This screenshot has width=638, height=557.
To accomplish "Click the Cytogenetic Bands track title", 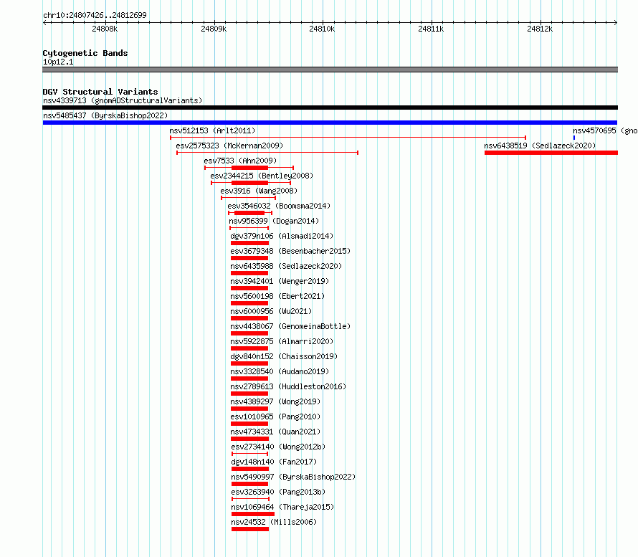I will pos(85,53).
